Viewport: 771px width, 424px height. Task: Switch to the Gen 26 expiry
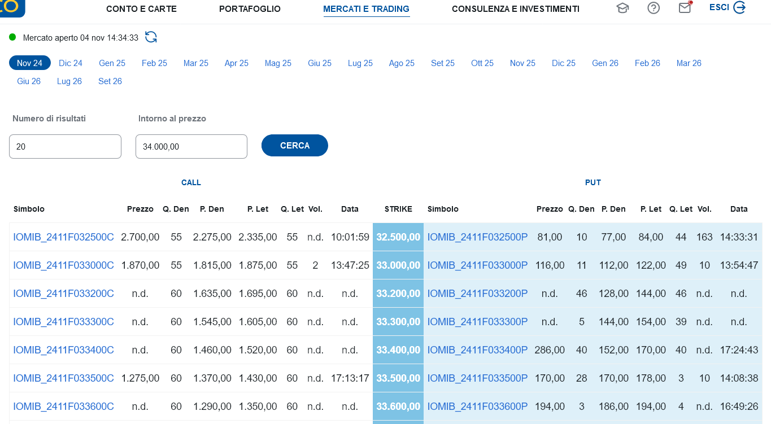pyautogui.click(x=605, y=63)
